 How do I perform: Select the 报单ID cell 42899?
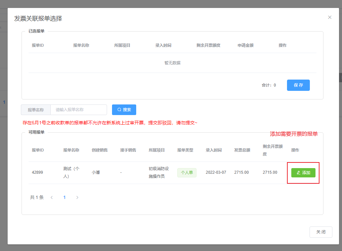click(37, 172)
